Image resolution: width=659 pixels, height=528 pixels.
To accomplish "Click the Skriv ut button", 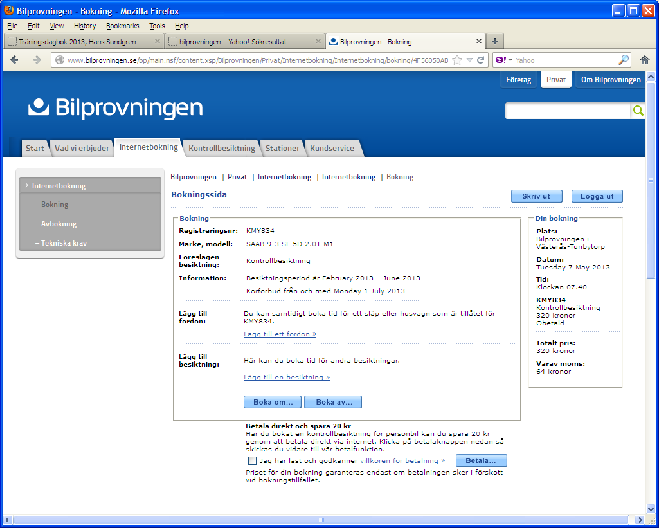I will (x=536, y=196).
